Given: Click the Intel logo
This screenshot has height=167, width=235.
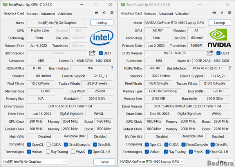Looking at the screenshot, I should click(x=102, y=38).
